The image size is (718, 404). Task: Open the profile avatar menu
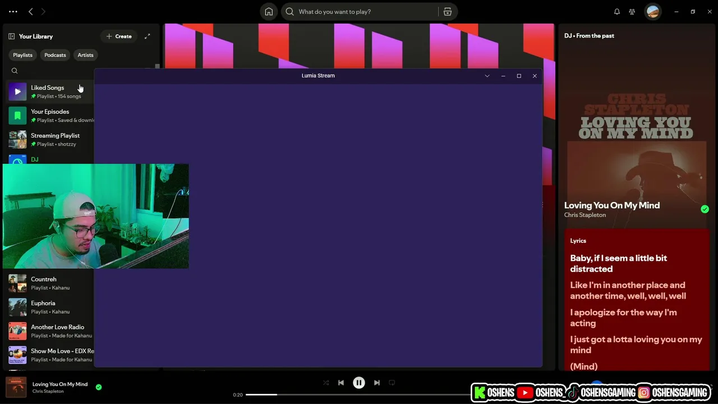click(652, 12)
